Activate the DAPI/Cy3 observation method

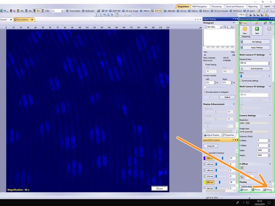(236, 11)
